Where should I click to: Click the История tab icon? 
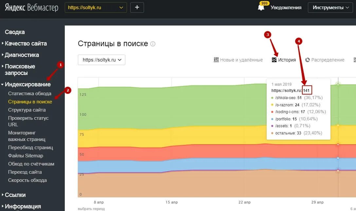click(x=274, y=60)
